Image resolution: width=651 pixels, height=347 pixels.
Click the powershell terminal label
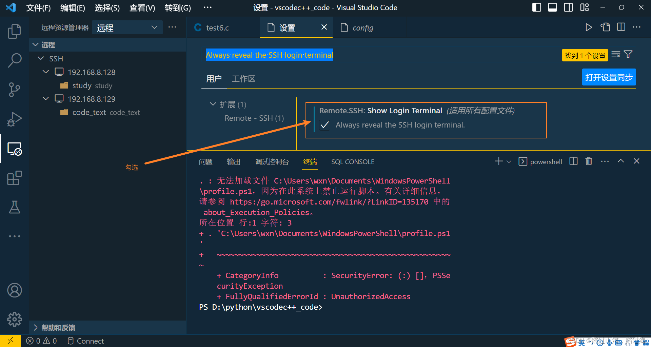546,162
